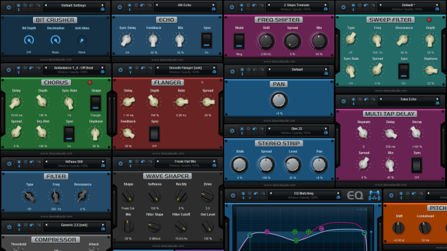
Task: Enable the Multi Tap Delay Sync switch
Action: [x=417, y=165]
